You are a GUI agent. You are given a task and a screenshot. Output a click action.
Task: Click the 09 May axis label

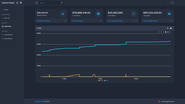click(136, 79)
